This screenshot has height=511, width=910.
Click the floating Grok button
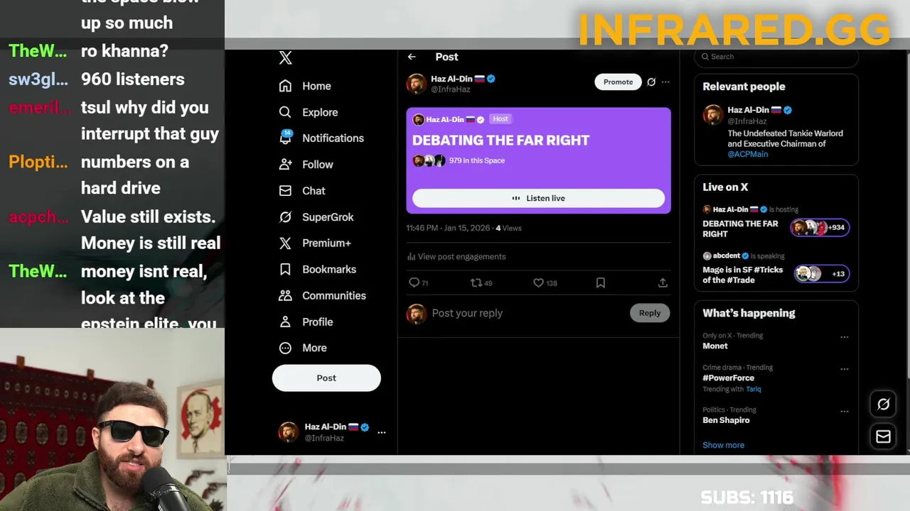click(x=883, y=405)
